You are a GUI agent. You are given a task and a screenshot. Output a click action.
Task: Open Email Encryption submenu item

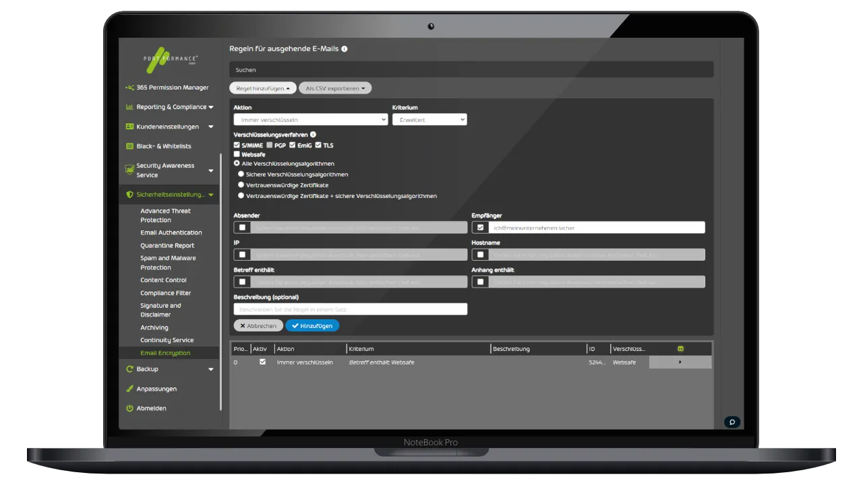click(166, 353)
